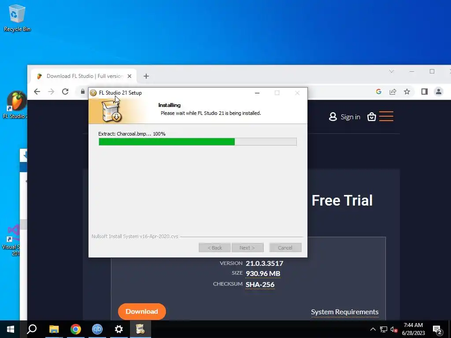
Task: Open Windows Start menu
Action: point(11,329)
